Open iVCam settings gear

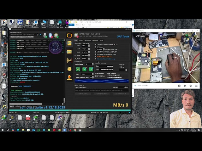(x=191, y=86)
